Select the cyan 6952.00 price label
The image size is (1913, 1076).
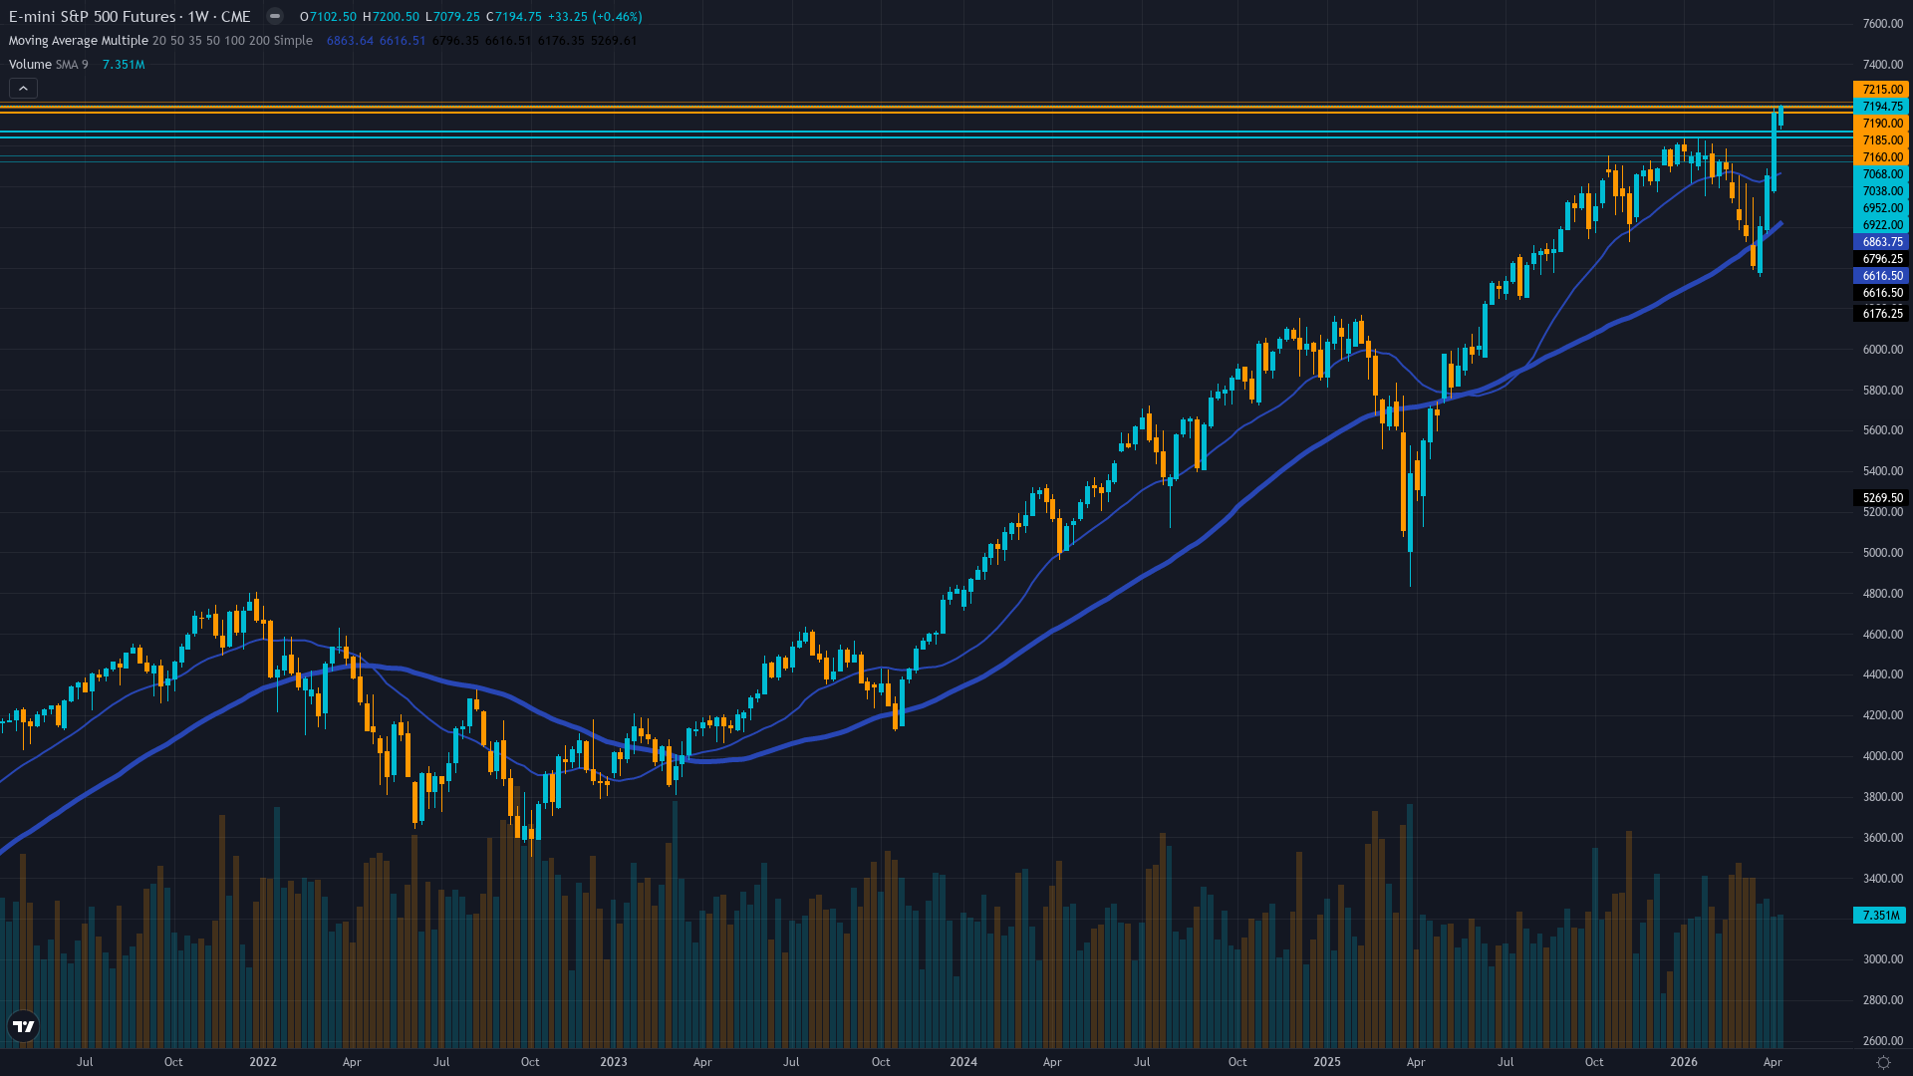click(x=1880, y=208)
